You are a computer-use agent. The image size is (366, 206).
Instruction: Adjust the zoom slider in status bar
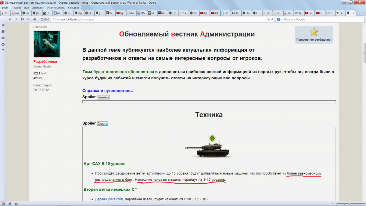coord(350,204)
